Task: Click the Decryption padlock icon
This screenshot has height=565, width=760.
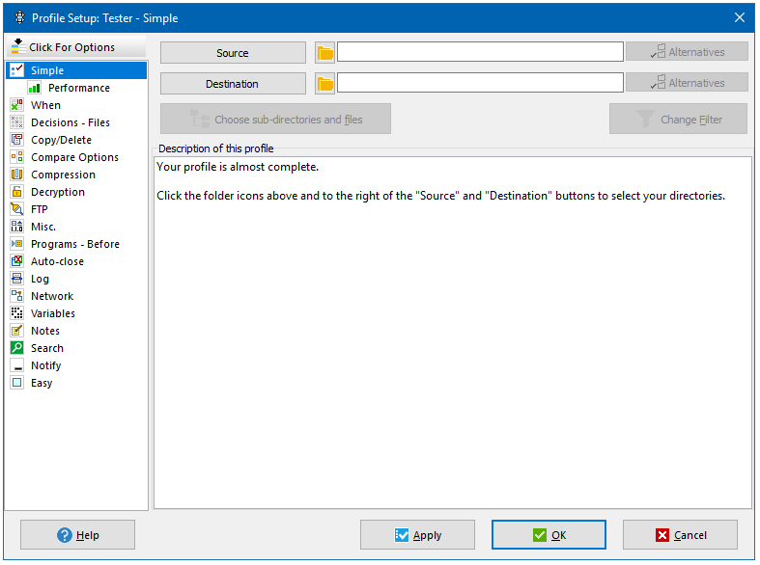Action: click(x=17, y=192)
